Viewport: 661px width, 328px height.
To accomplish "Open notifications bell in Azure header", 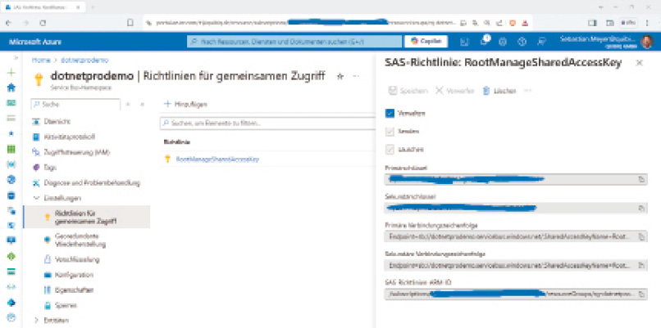I will [x=484, y=41].
